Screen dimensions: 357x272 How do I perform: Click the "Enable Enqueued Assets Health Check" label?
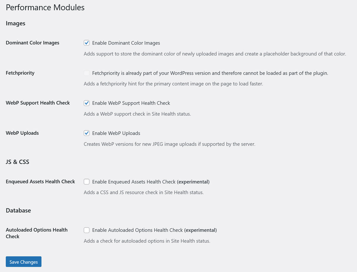[x=151, y=181]
